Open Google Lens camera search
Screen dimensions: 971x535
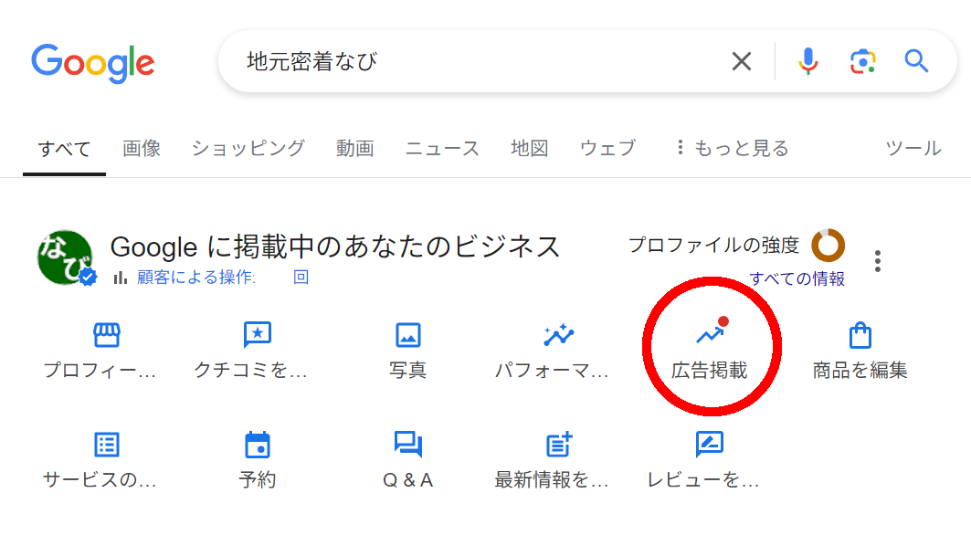click(x=863, y=61)
